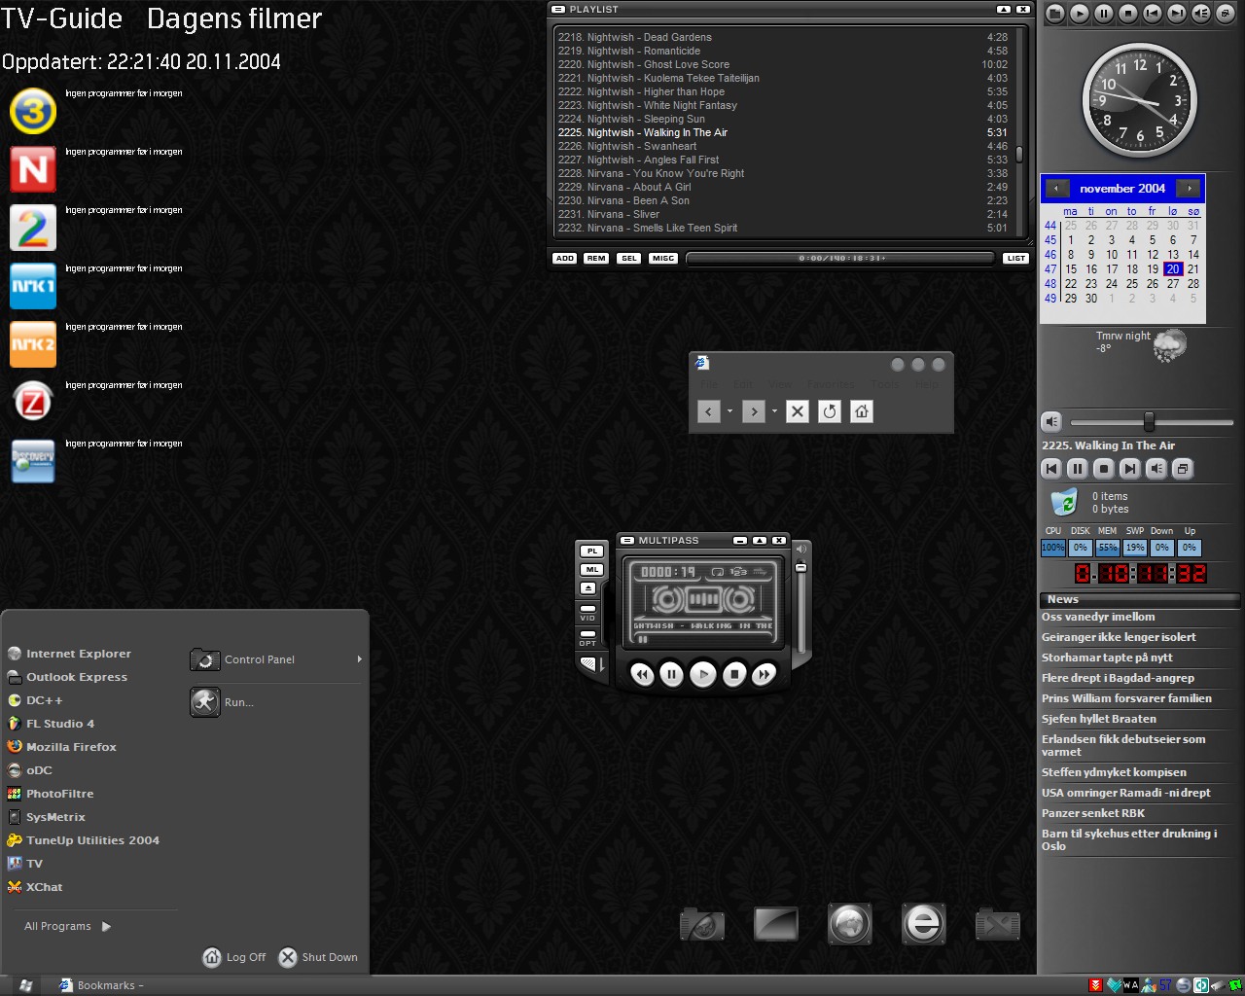The height and width of the screenshot is (996, 1245).
Task: Expand the Control Panel submenu arrow
Action: [x=359, y=659]
